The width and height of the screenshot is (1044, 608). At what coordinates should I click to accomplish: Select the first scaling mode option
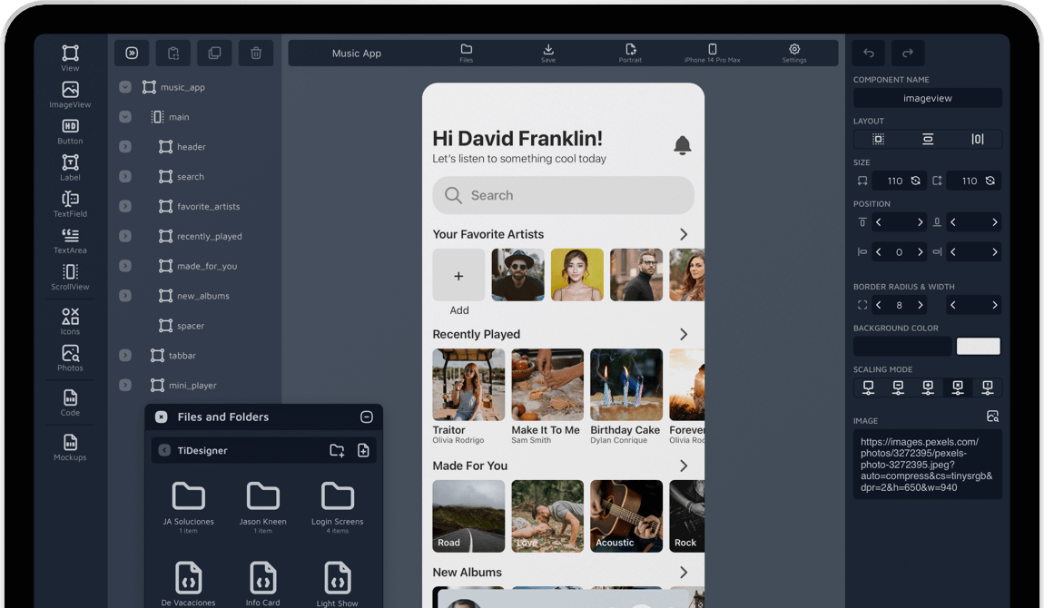tap(869, 387)
